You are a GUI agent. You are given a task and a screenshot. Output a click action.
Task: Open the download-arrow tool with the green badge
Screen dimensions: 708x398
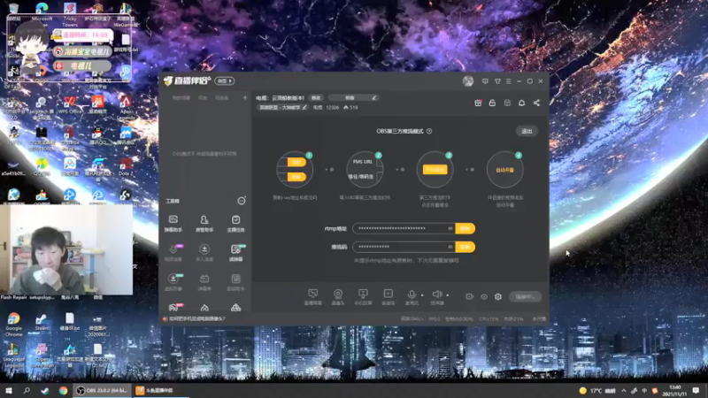tap(173, 281)
